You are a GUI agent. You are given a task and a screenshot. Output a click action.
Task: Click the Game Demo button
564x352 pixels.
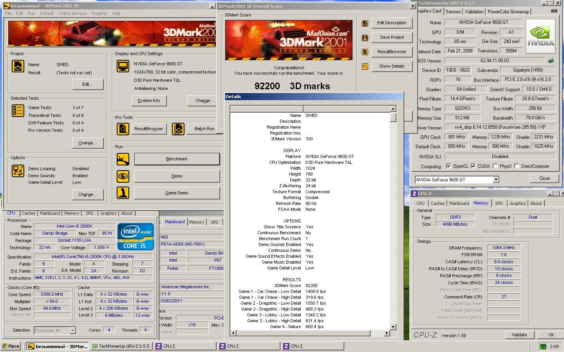[177, 193]
